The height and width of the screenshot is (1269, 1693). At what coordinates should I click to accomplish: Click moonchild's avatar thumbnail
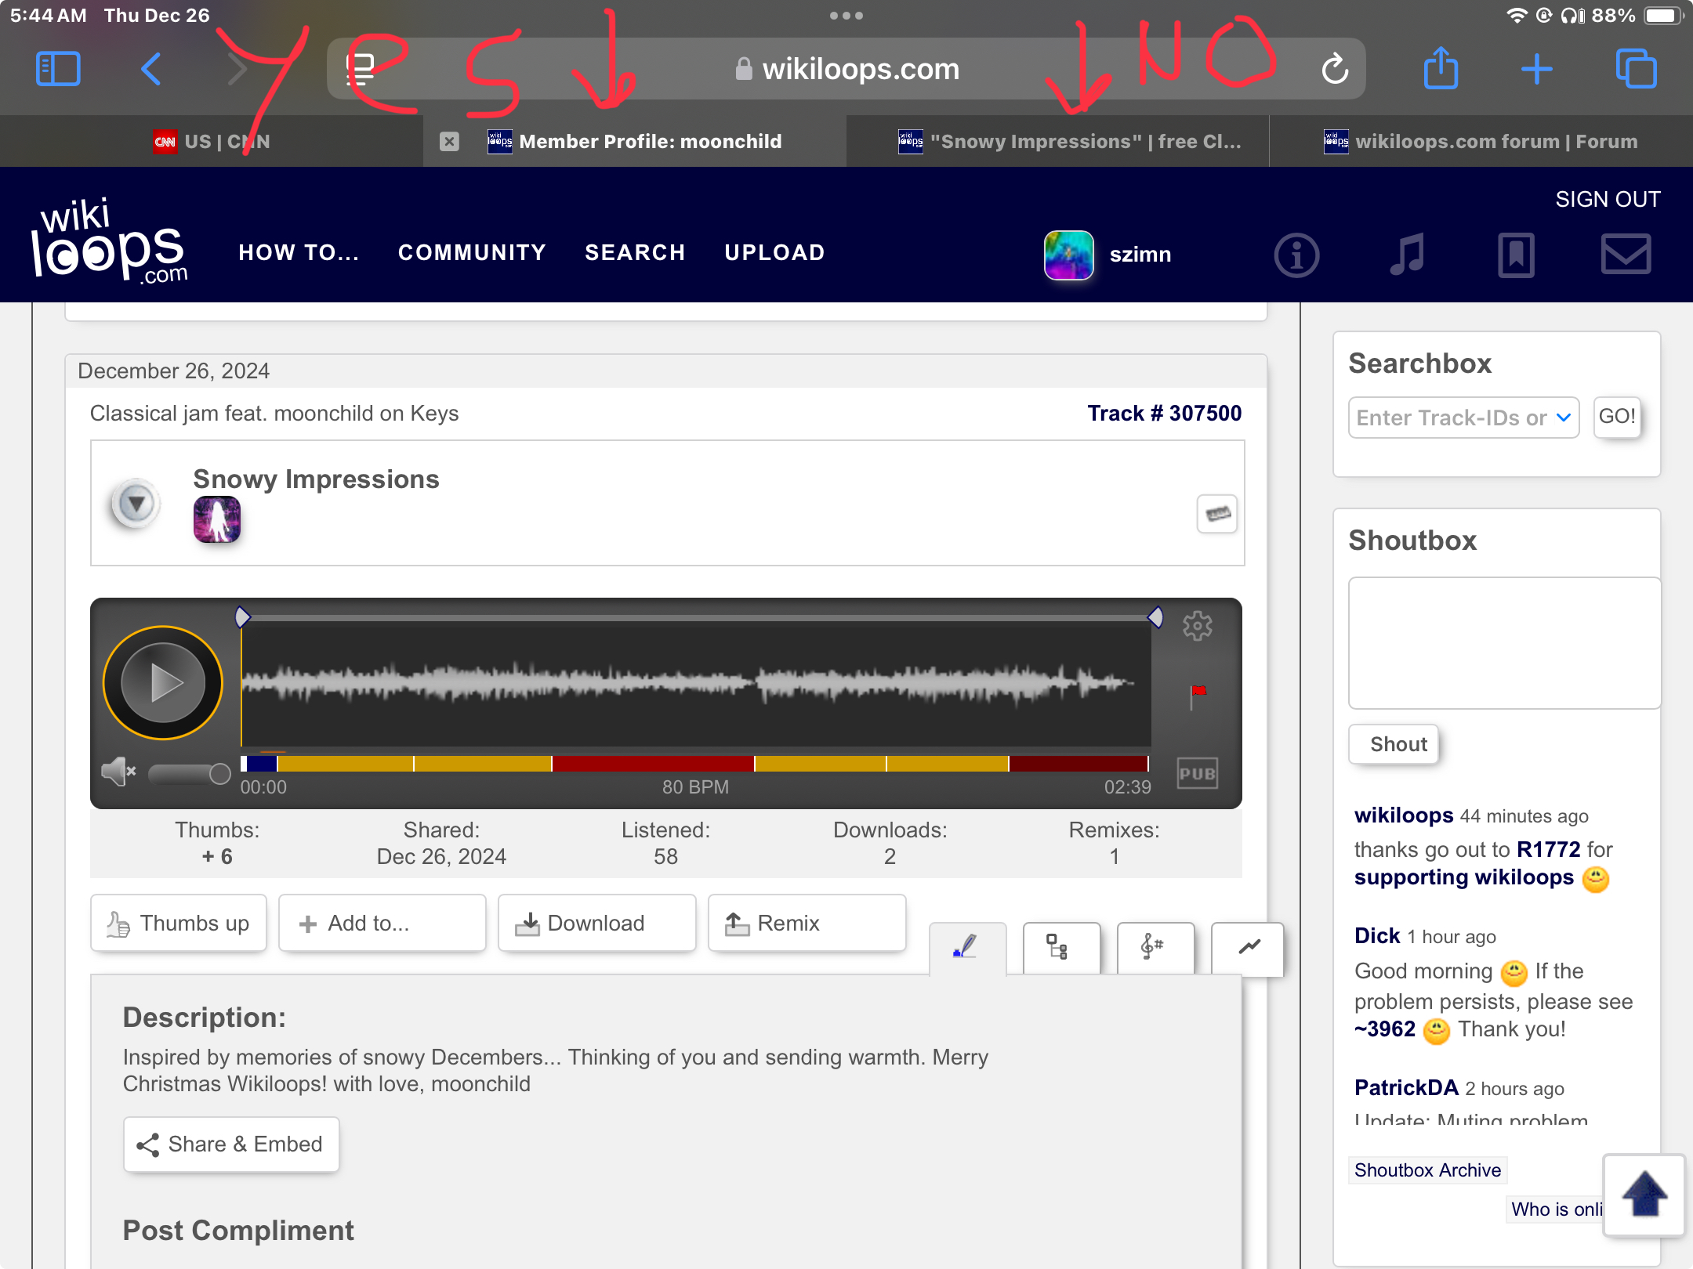tap(217, 519)
